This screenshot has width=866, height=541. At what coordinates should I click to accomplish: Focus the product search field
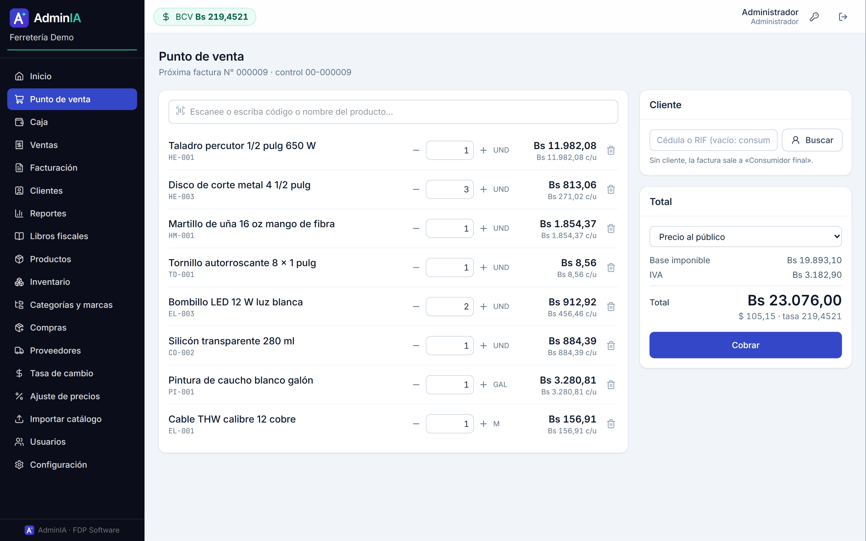[393, 112]
